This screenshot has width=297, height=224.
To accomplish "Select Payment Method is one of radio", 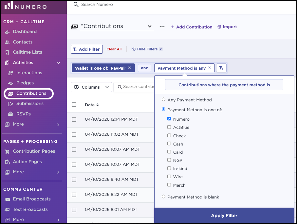I will [163, 109].
